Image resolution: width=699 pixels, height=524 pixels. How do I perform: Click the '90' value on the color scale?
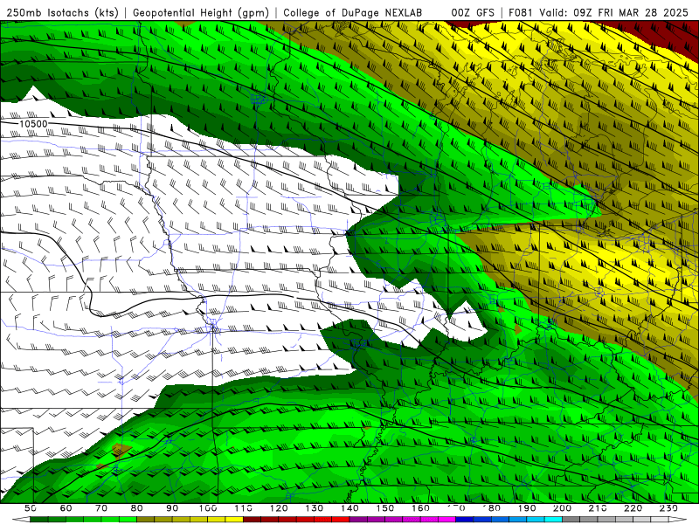pos(172,508)
